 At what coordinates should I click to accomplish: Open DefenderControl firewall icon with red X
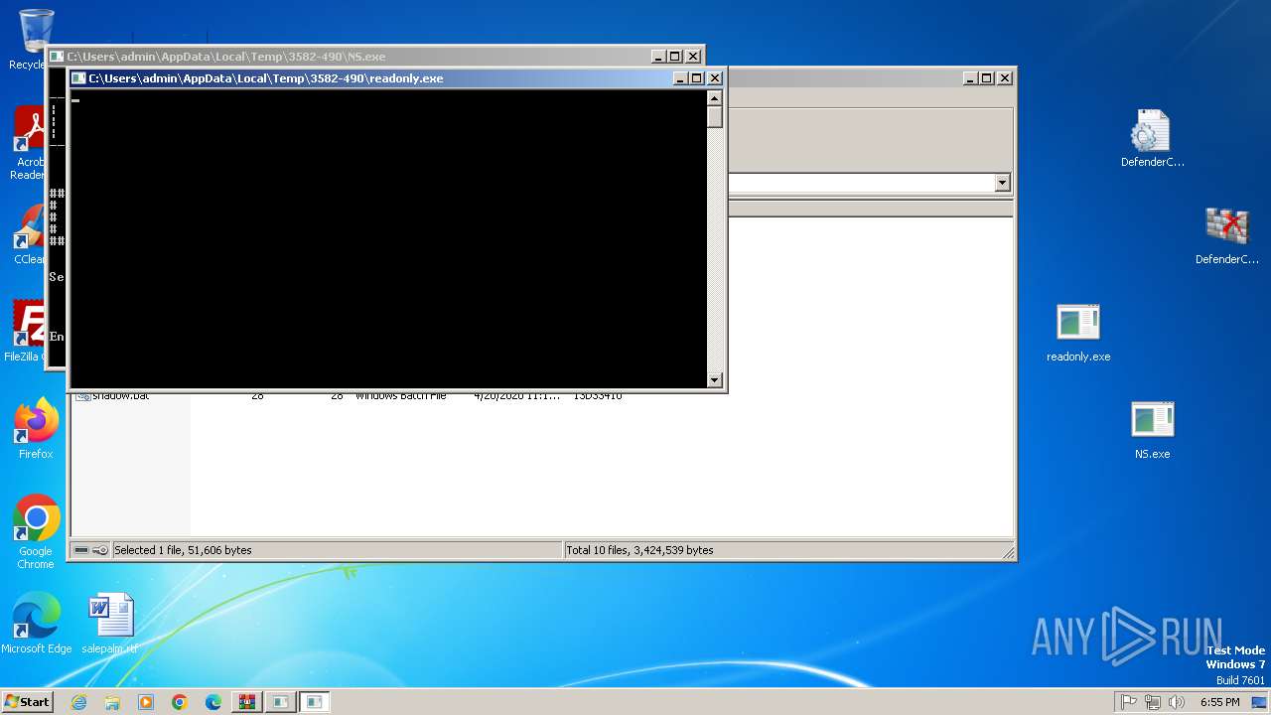click(x=1226, y=235)
